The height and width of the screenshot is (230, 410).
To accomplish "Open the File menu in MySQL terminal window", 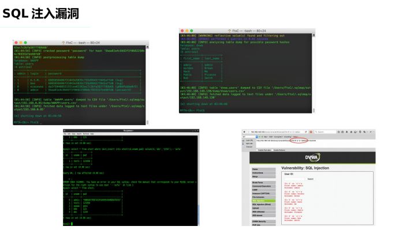I will 65,134.
